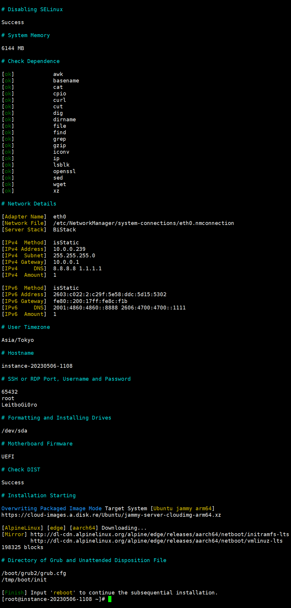
Task: Click the 'Overwriting Packaged Image Mode' text
Action: coord(51,508)
